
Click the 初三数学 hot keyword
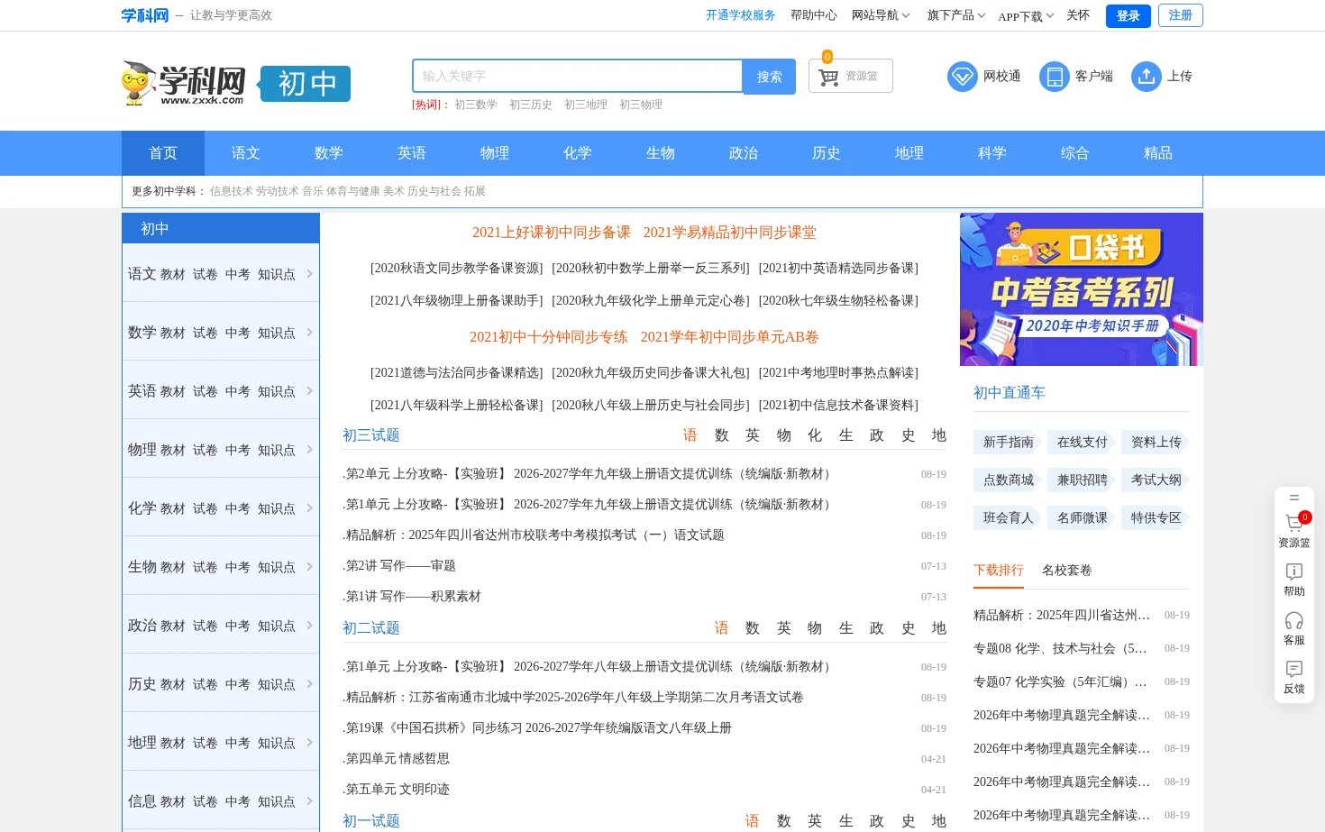click(x=476, y=105)
